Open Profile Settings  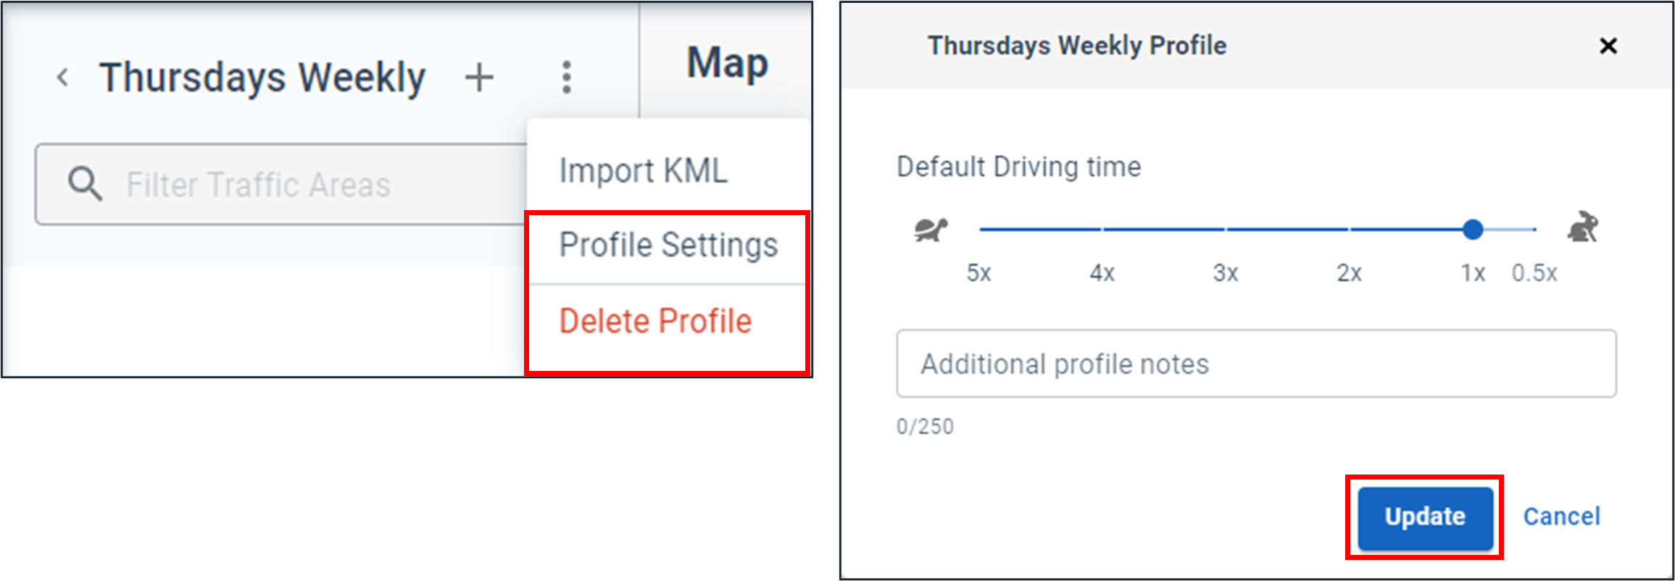point(668,245)
